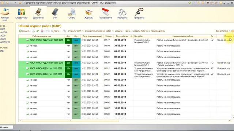The width and height of the screenshot is (234, 131).
Task: Open the Программа keys section
Action: [139, 14]
